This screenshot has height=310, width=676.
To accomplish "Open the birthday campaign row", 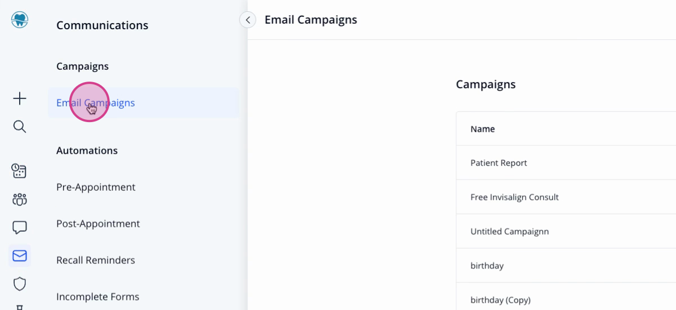I will coord(566,266).
